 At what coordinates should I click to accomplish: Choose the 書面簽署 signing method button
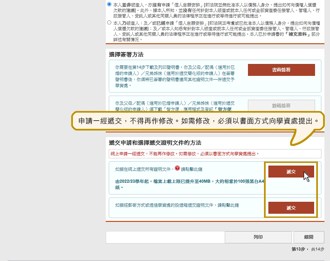pos(281,70)
